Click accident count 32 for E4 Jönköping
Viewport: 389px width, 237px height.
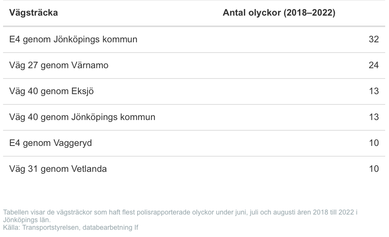(373, 39)
